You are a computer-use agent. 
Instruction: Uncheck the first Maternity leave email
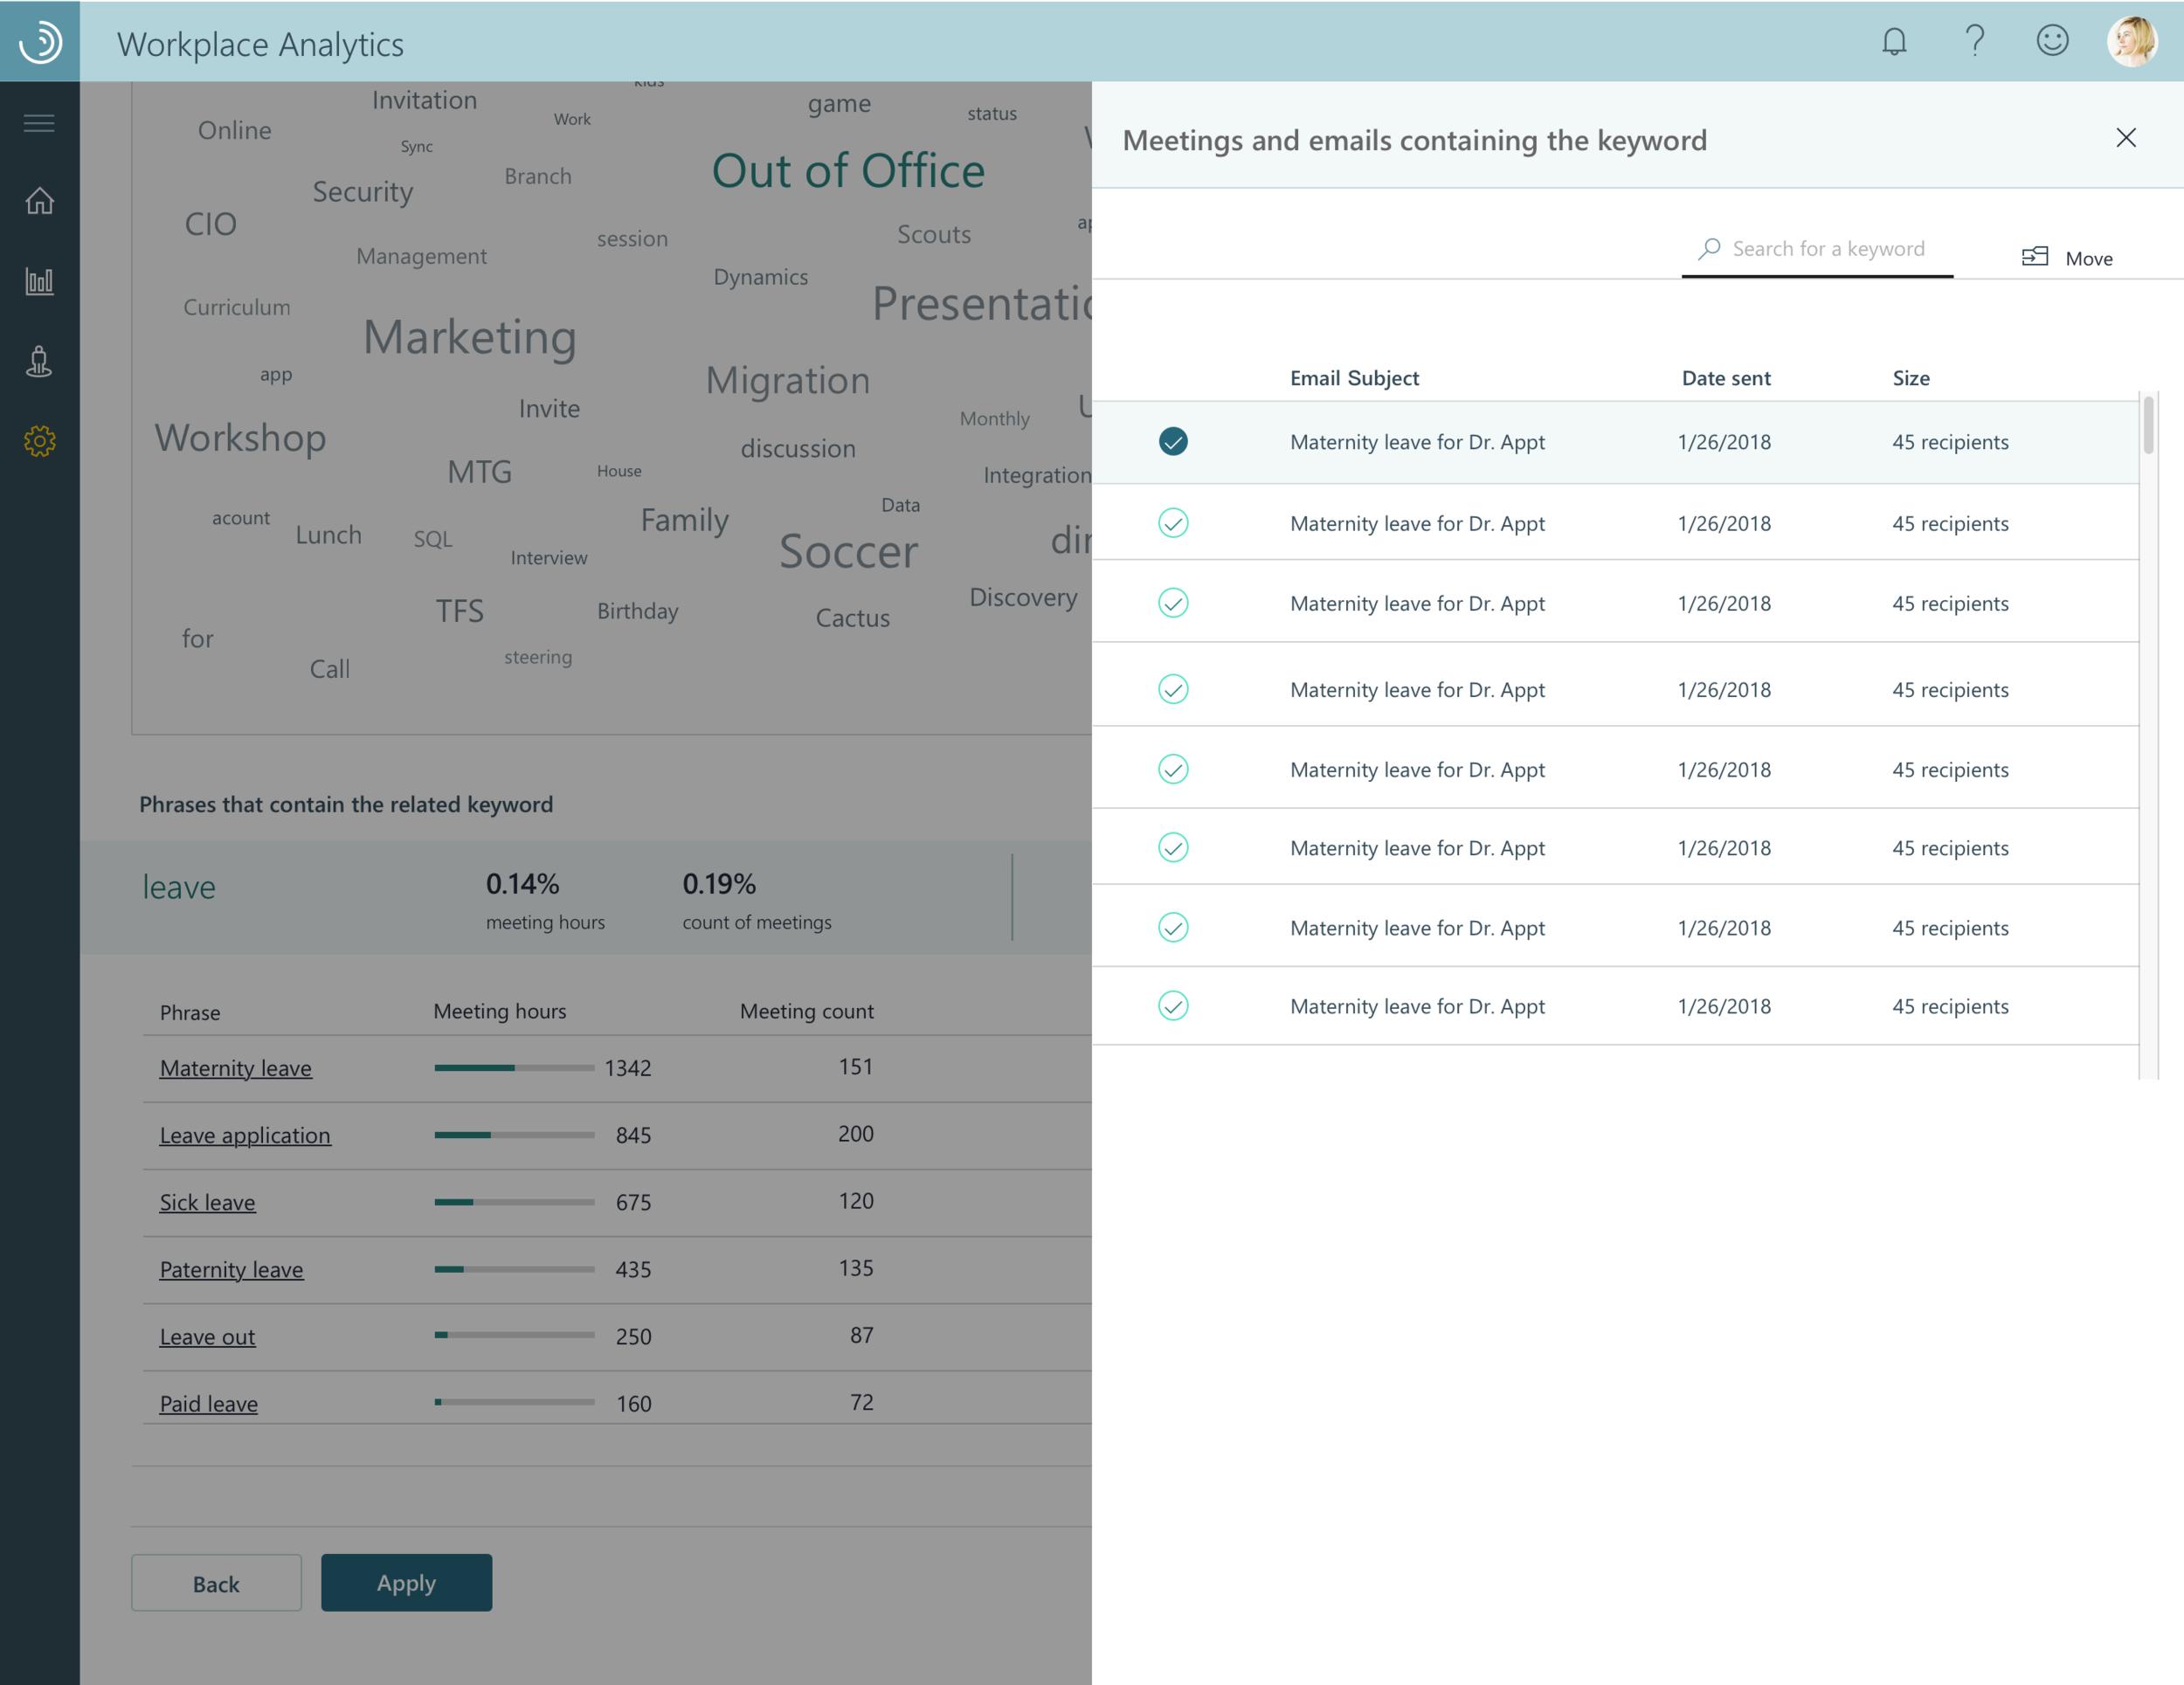tap(1174, 441)
